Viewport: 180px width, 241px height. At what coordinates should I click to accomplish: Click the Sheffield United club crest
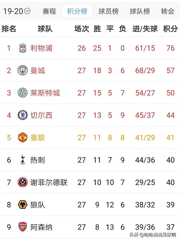click(22, 182)
